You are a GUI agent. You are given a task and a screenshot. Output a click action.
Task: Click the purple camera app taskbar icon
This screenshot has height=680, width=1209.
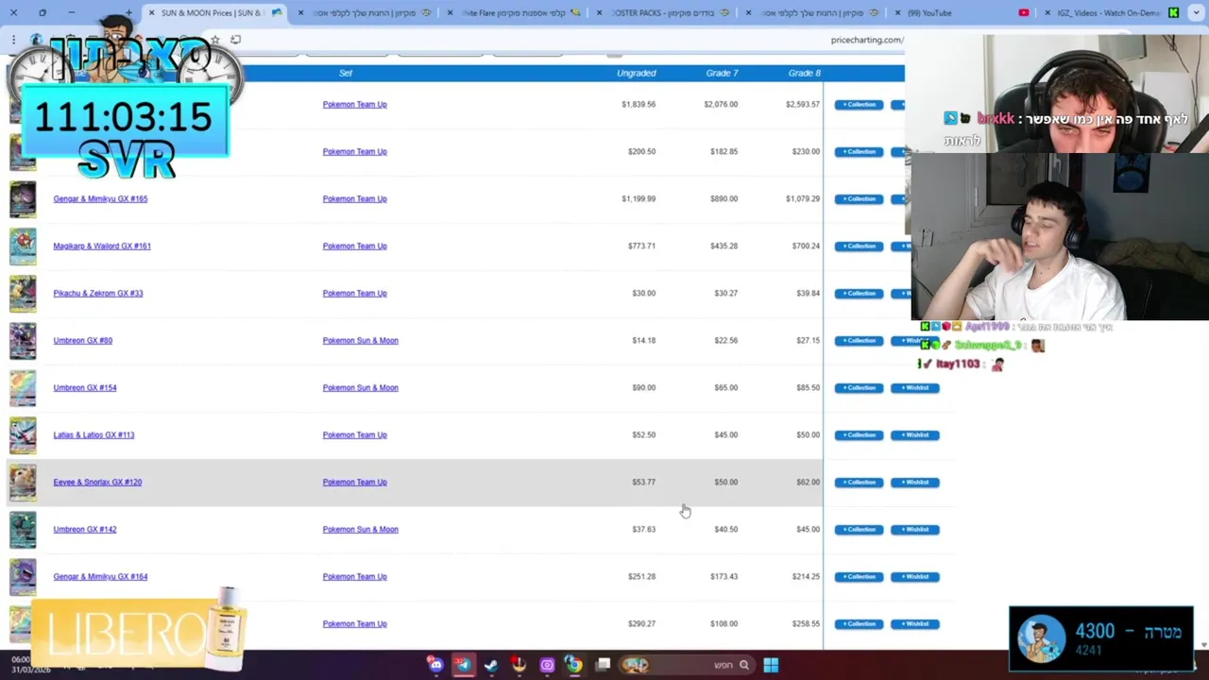(x=546, y=665)
